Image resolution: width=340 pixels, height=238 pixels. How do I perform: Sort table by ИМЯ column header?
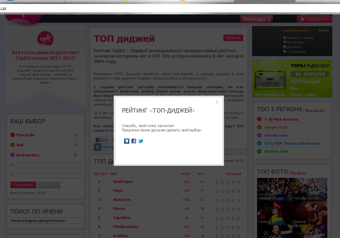(113, 174)
